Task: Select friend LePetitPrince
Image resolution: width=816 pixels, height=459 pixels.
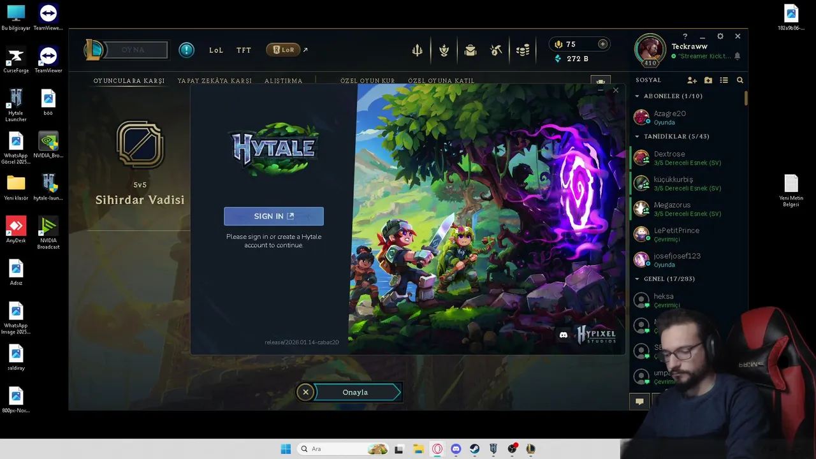Action: tap(688, 235)
